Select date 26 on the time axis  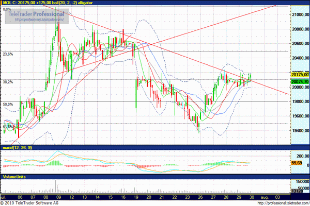click(x=199, y=197)
